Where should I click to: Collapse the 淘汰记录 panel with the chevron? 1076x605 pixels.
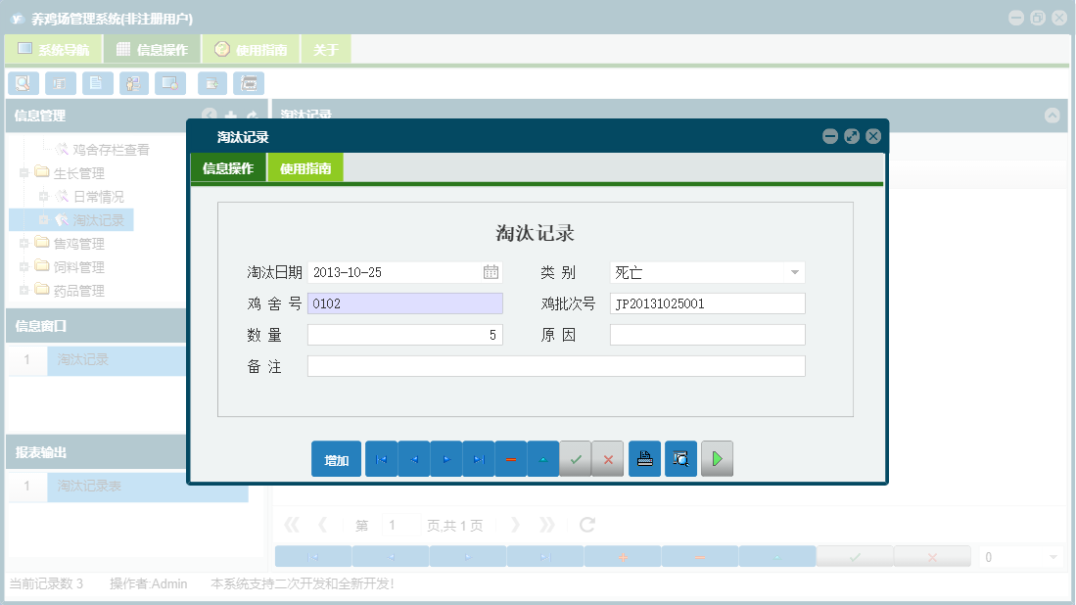1053,116
